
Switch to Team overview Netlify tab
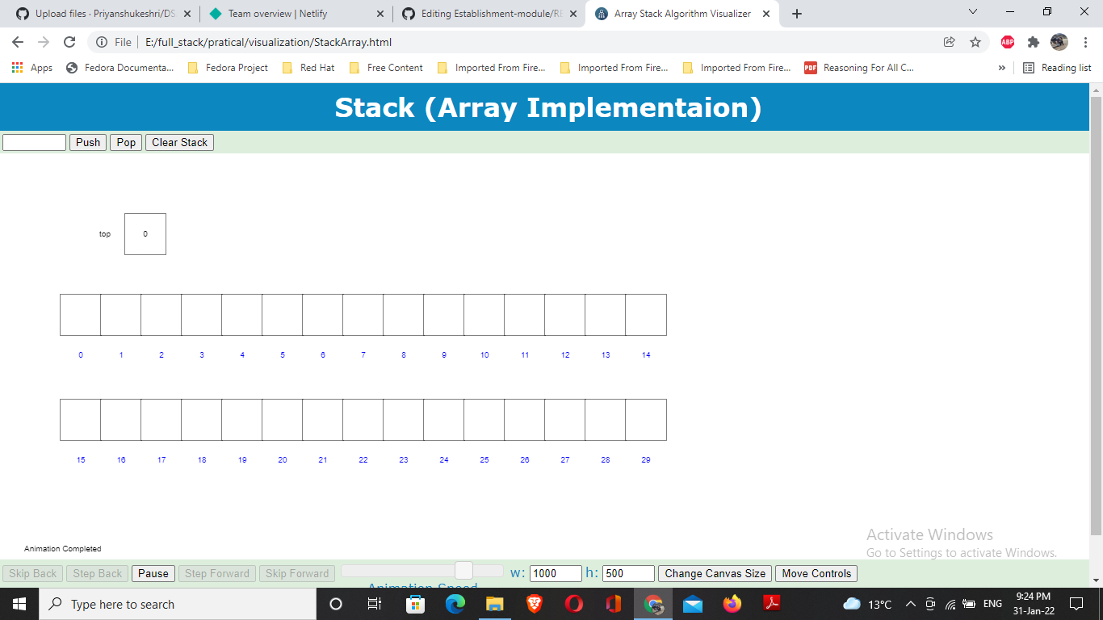point(295,14)
